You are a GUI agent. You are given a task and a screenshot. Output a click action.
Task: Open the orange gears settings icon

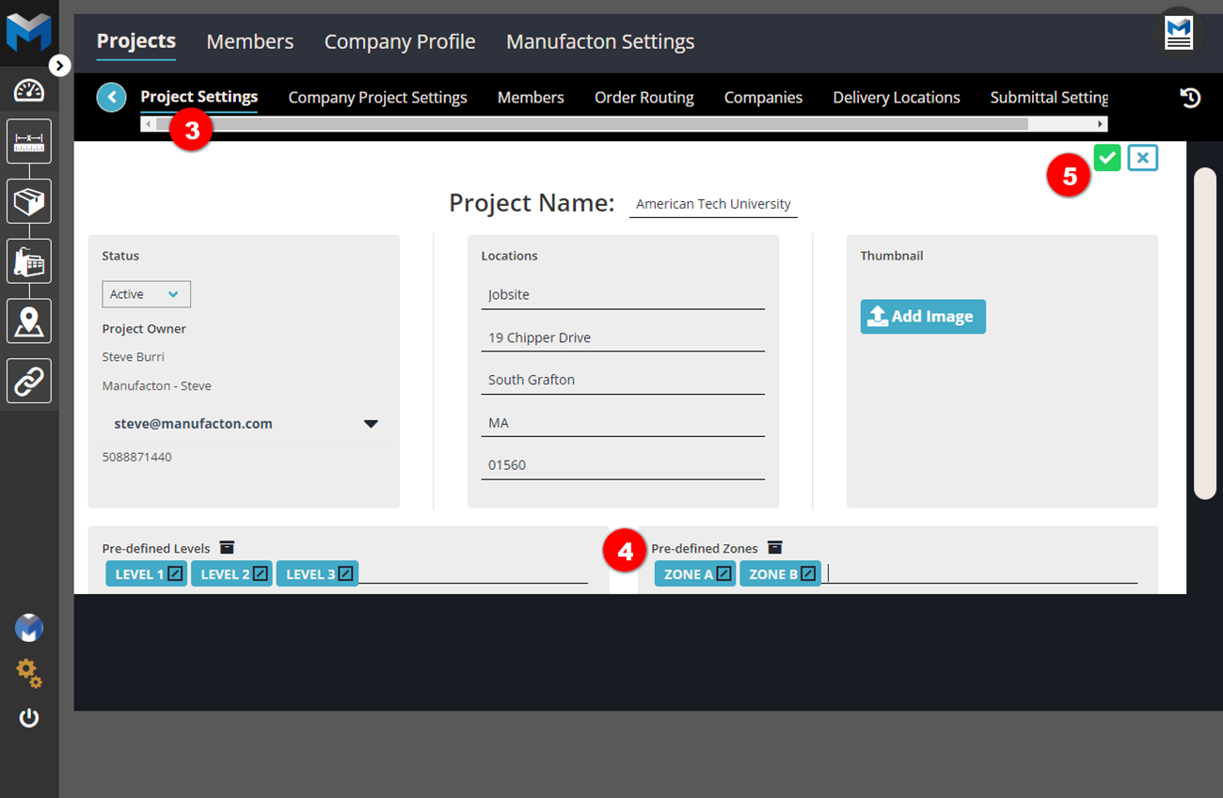[29, 673]
